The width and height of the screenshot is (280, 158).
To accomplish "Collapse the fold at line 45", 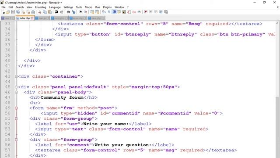I will 16,87.
